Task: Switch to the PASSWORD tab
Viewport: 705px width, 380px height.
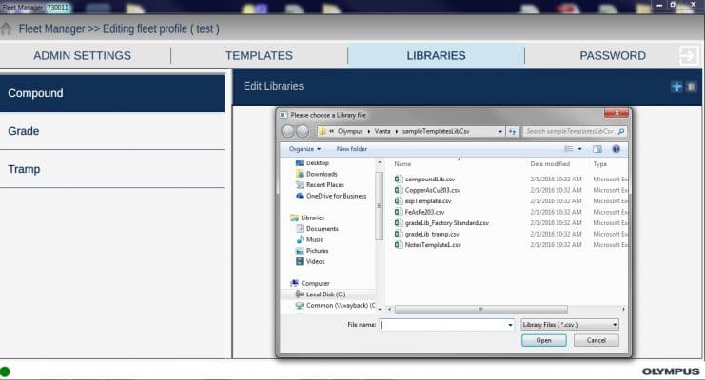Action: tap(613, 56)
